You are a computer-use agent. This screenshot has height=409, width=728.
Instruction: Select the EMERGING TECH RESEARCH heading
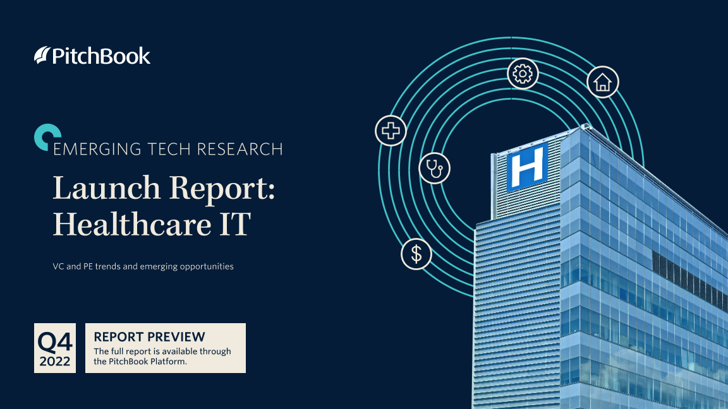(x=168, y=149)
